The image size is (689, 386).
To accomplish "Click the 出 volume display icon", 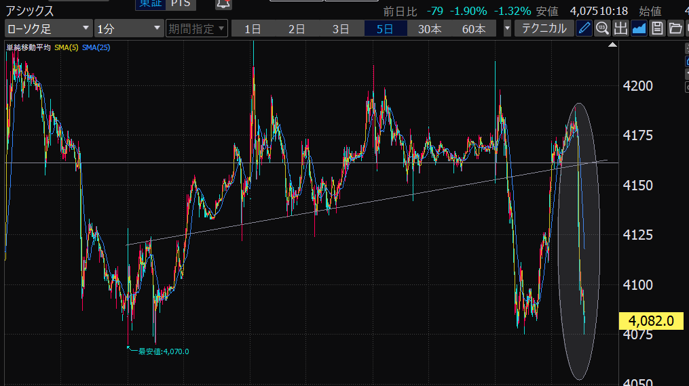I will [620, 28].
